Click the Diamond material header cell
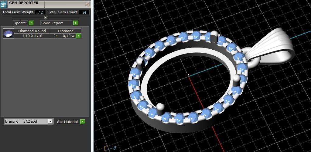The image size is (311, 152). [66, 31]
